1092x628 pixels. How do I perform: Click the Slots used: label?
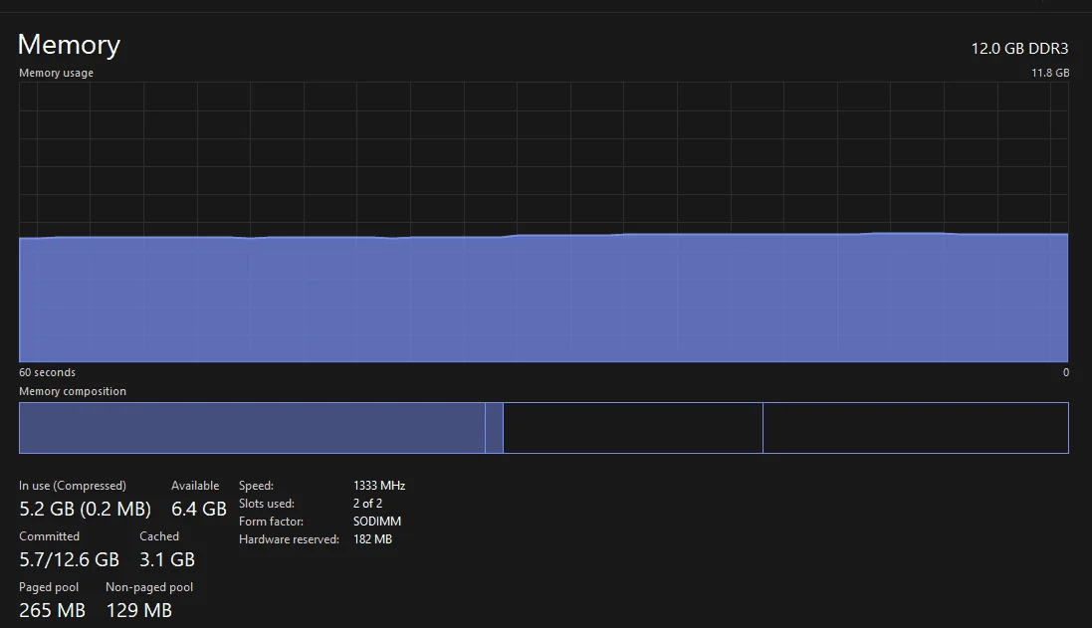pos(267,504)
